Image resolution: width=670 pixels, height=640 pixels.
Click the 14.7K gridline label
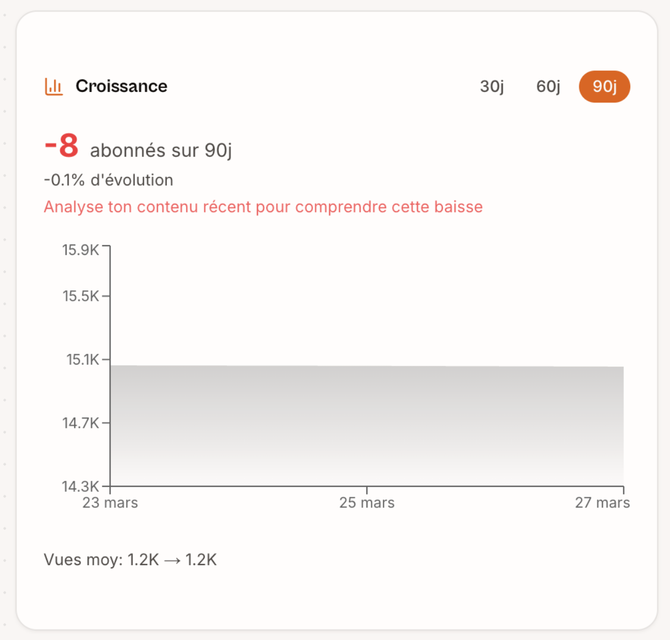[80, 423]
